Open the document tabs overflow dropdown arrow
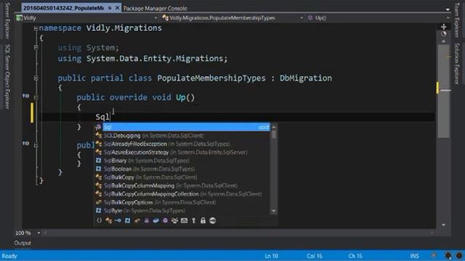The height and width of the screenshot is (261, 465). (448, 9)
